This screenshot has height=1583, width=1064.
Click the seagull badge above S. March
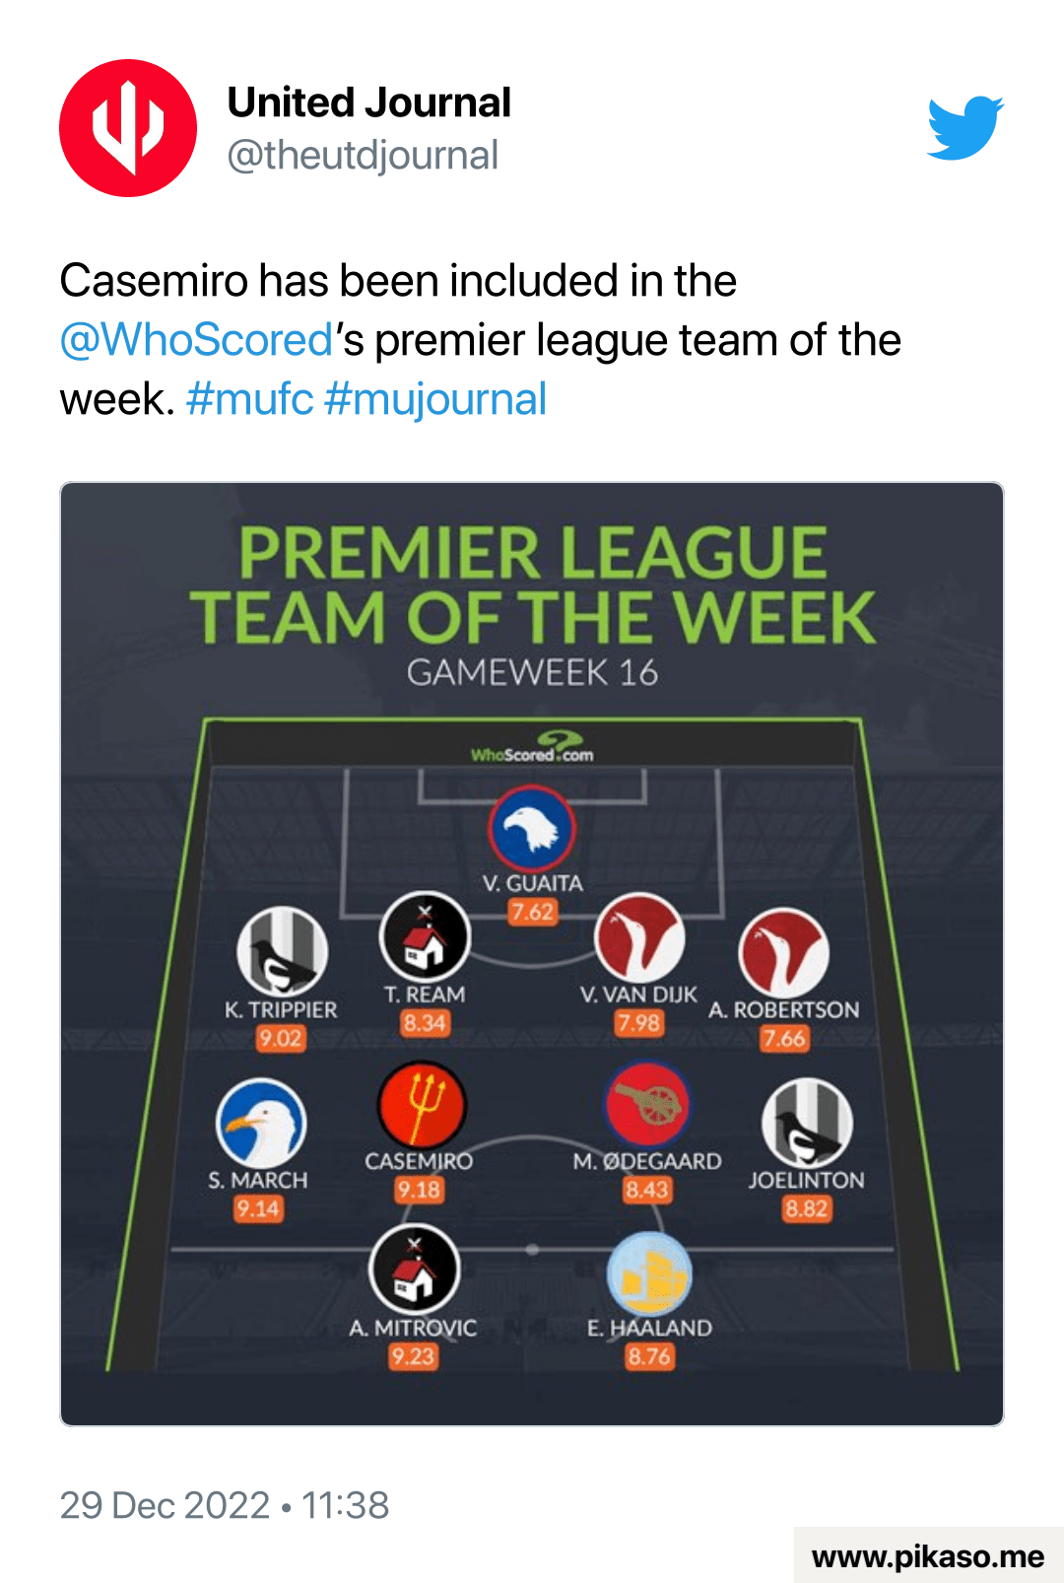261,1124
